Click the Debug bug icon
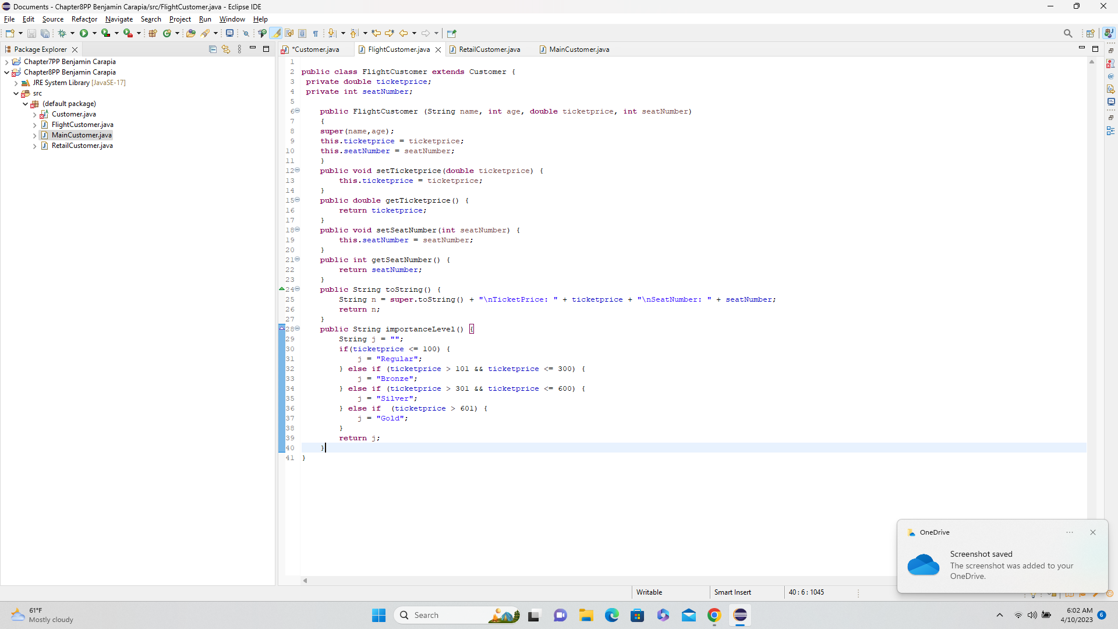The image size is (1118, 629). (x=62, y=33)
